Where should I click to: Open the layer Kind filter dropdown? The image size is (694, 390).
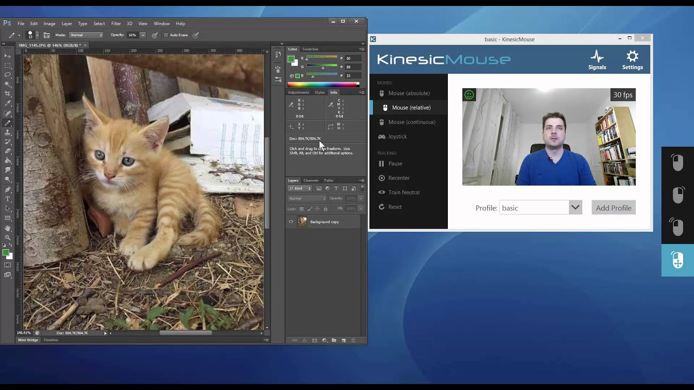(300, 188)
